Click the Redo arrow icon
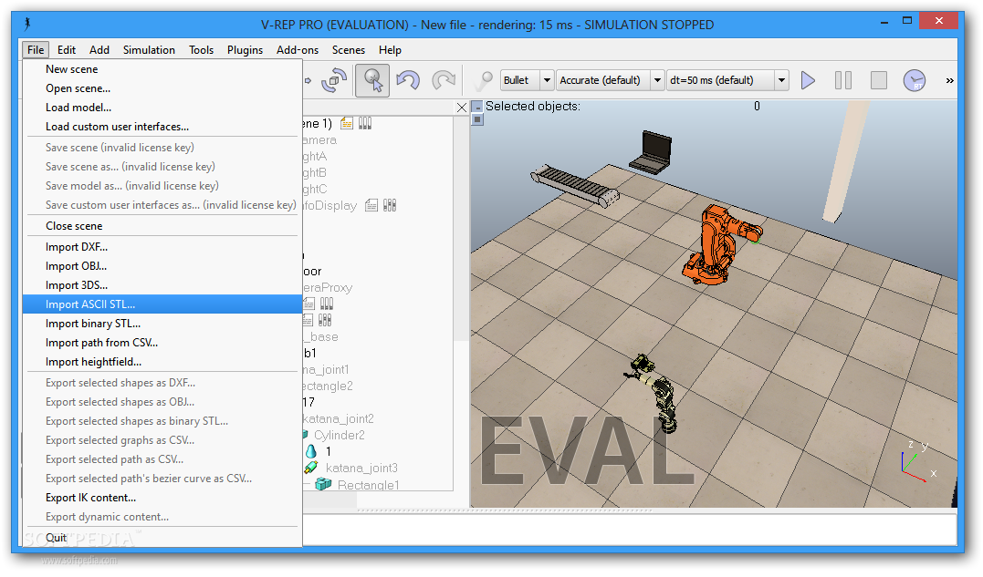Viewport: 983px width, 577px height. (x=444, y=80)
